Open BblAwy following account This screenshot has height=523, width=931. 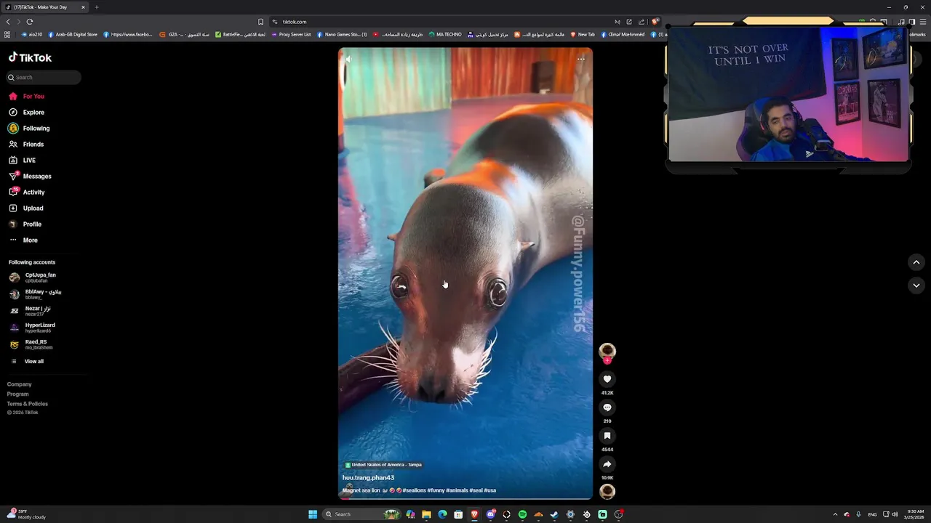(35, 294)
